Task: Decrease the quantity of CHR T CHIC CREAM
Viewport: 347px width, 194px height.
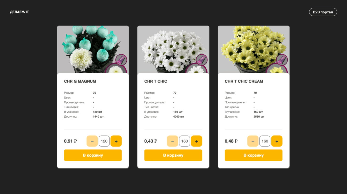Action: click(x=253, y=141)
